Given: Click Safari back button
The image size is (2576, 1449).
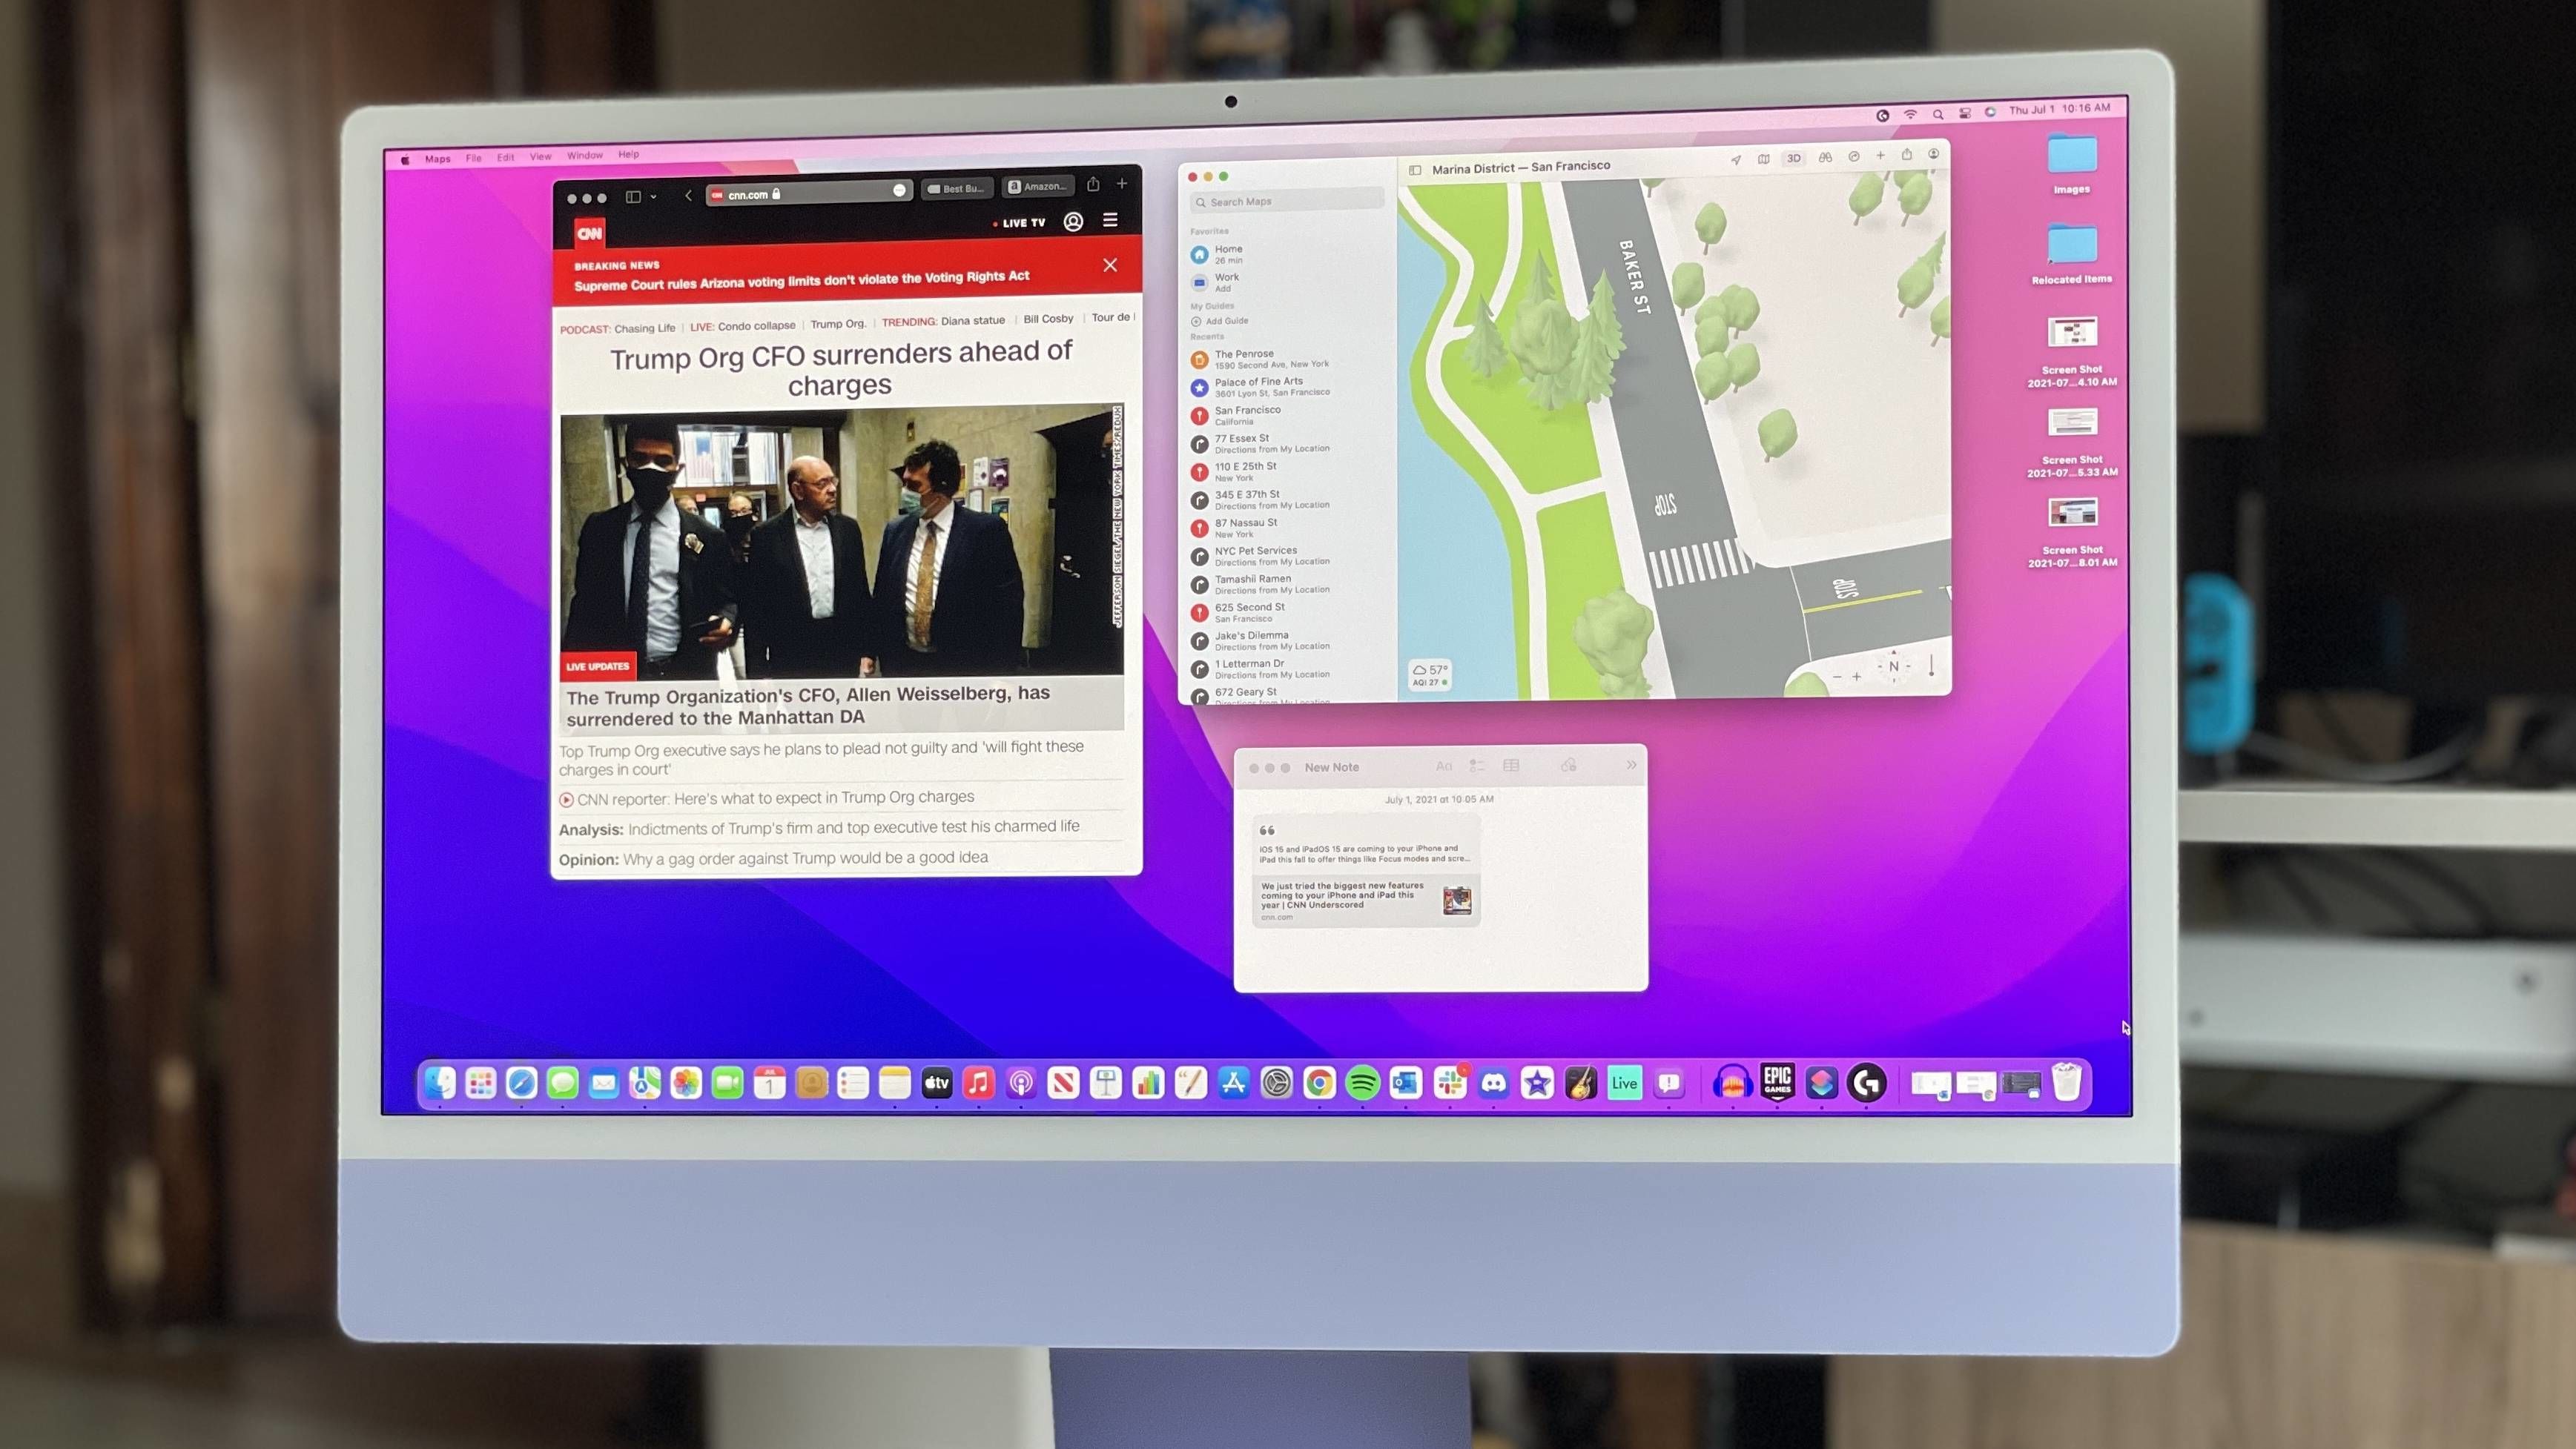Looking at the screenshot, I should [x=688, y=196].
